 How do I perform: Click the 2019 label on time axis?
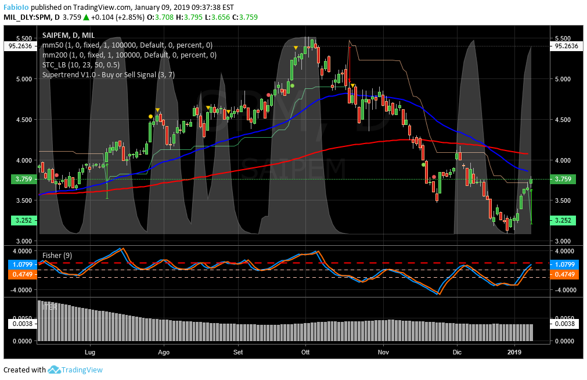514,352
